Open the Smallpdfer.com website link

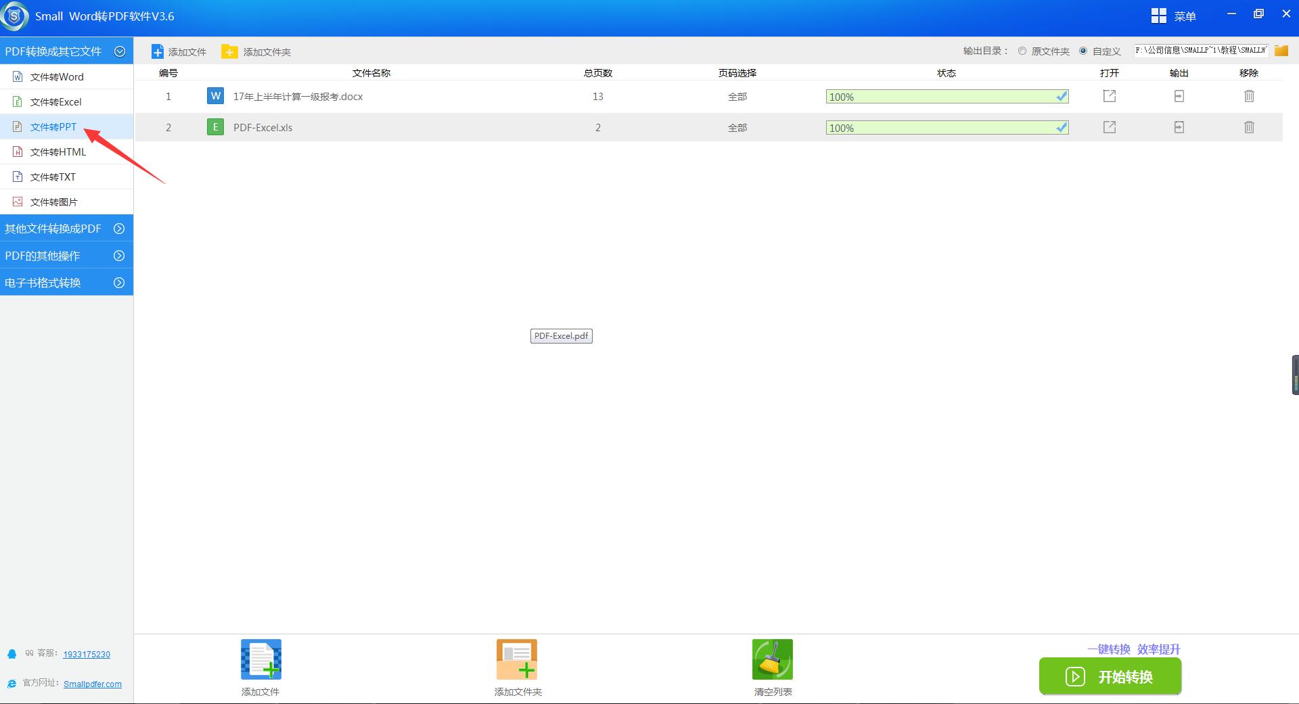click(x=93, y=684)
